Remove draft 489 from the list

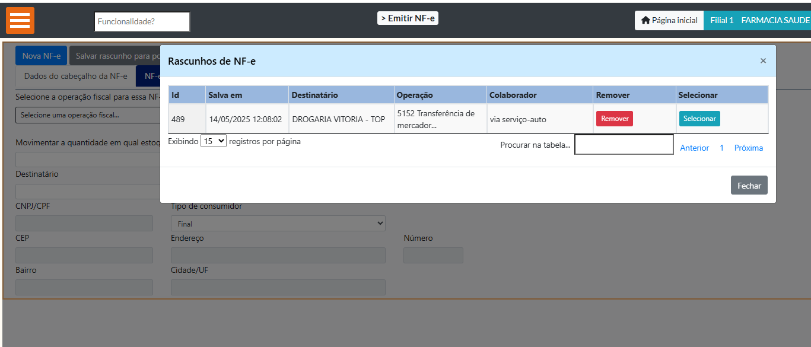[x=614, y=119]
